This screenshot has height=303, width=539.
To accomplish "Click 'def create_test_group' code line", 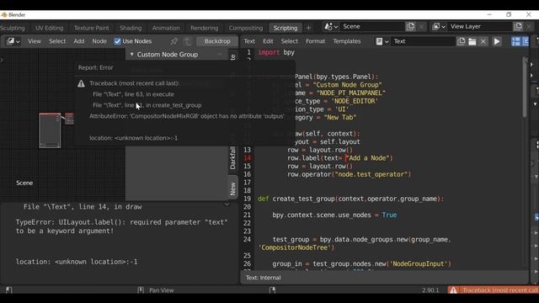I will click(x=351, y=199).
